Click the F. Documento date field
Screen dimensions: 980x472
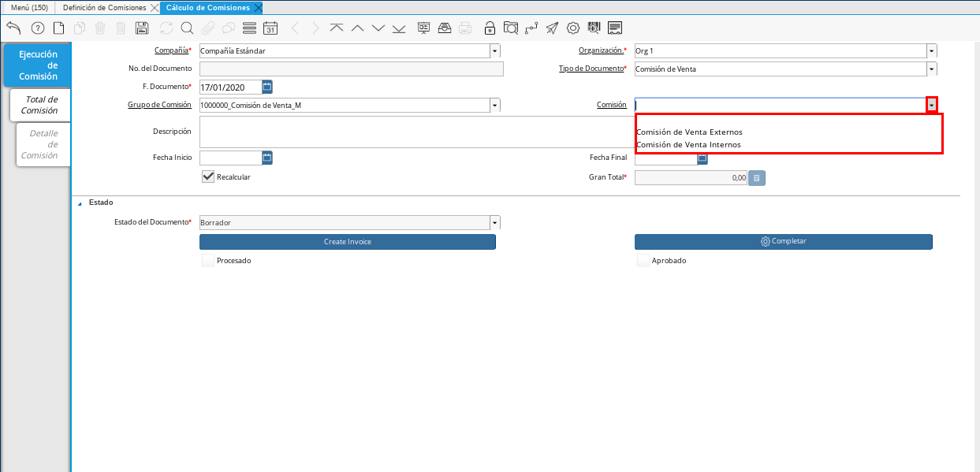pos(230,87)
